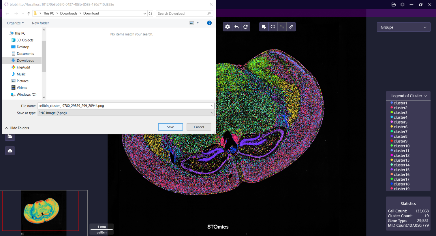Click the open folder icon top right
The image size is (436, 236).
click(394, 5)
